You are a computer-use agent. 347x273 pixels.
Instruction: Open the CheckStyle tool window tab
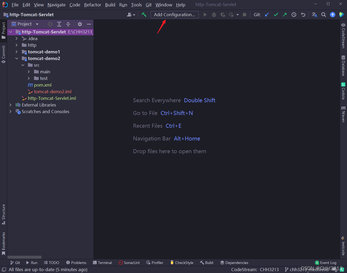click(182, 263)
